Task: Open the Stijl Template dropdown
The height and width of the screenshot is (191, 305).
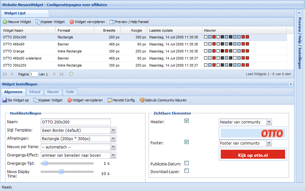Action: (113, 130)
